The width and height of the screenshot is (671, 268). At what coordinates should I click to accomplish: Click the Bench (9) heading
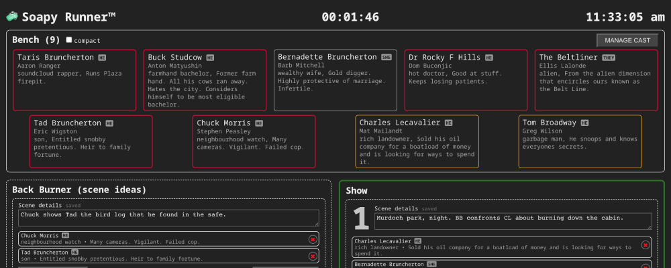36,40
